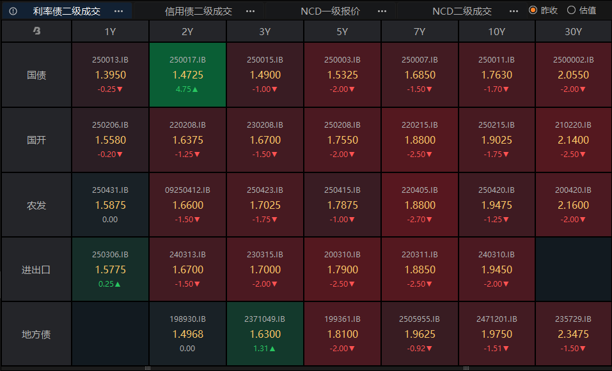Open the NCD一级报价 tab
612x371 pixels.
[330, 11]
